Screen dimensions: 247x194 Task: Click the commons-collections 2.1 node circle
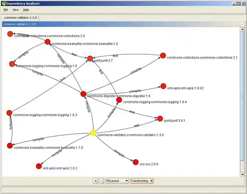tap(163, 56)
